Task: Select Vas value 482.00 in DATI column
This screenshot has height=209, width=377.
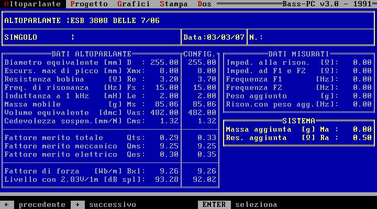Action: click(x=164, y=112)
